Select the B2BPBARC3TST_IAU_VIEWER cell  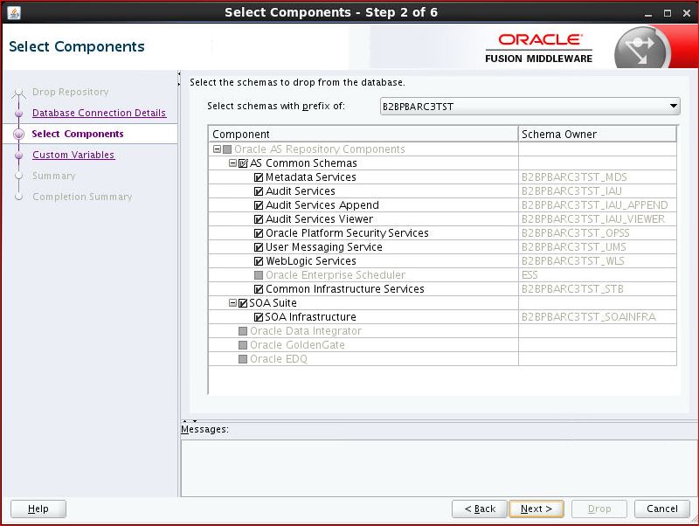point(598,219)
